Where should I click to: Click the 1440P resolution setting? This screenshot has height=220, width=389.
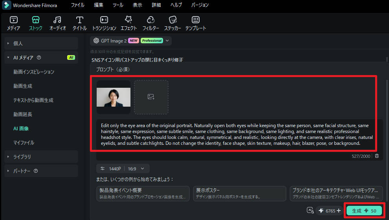[115, 169]
